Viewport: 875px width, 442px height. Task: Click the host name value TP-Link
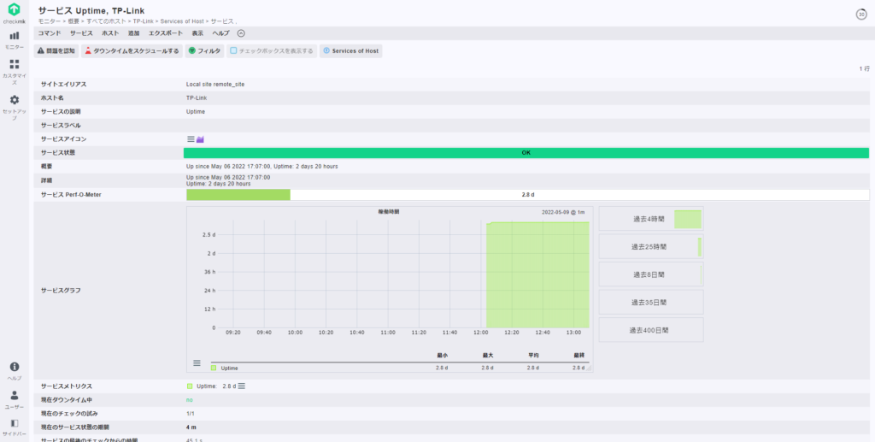(197, 97)
